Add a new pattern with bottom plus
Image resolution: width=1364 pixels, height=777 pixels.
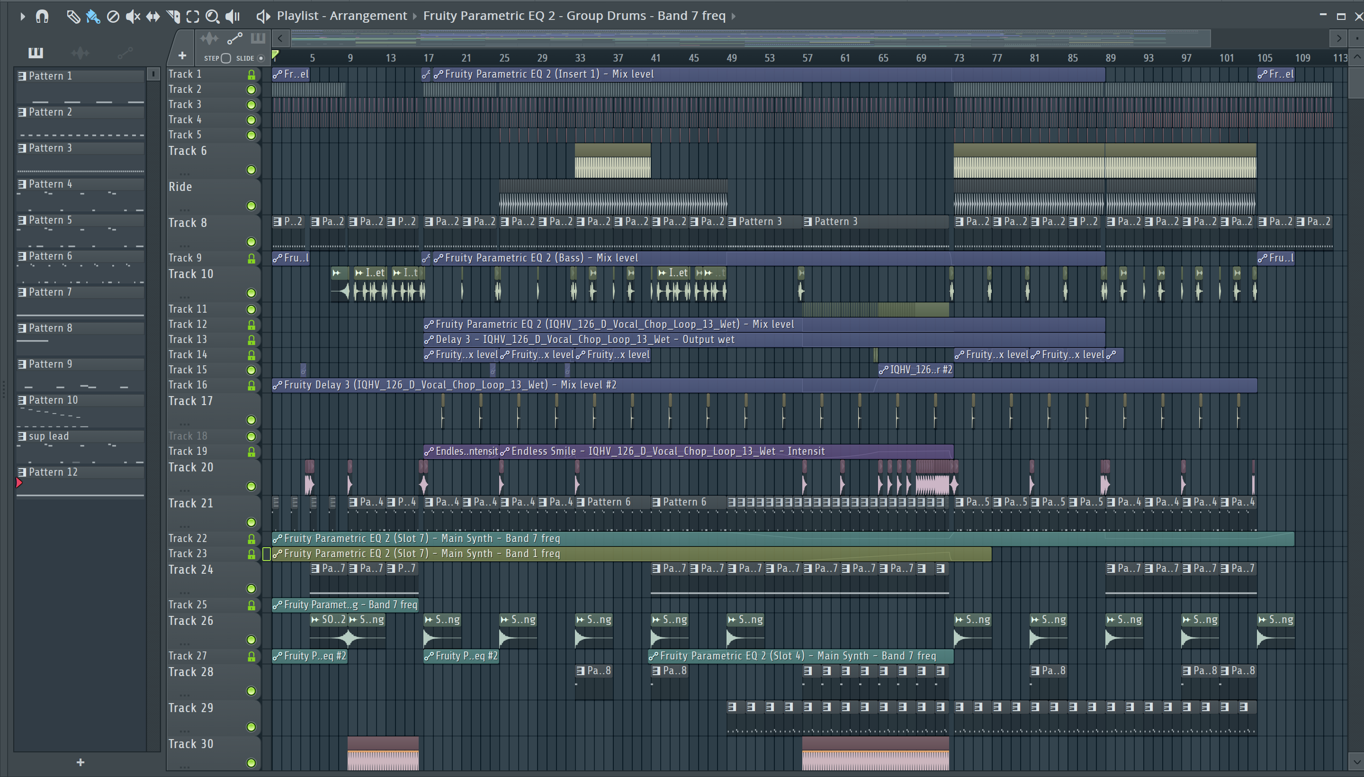click(x=80, y=762)
